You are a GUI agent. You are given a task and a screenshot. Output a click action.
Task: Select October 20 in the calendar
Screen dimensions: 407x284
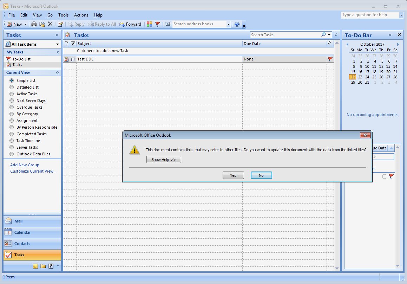[388, 72]
